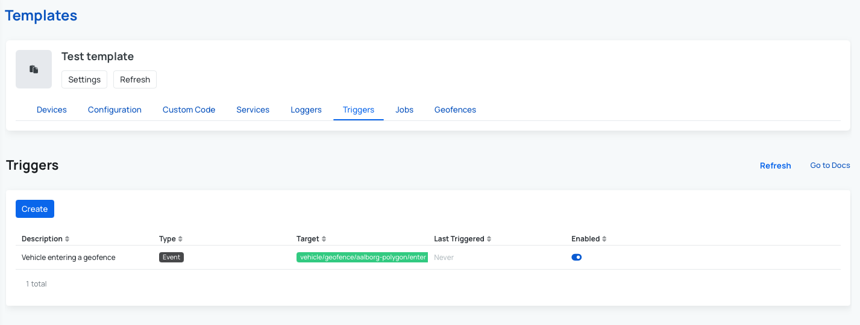Open the Custom Code tab

[x=189, y=110]
